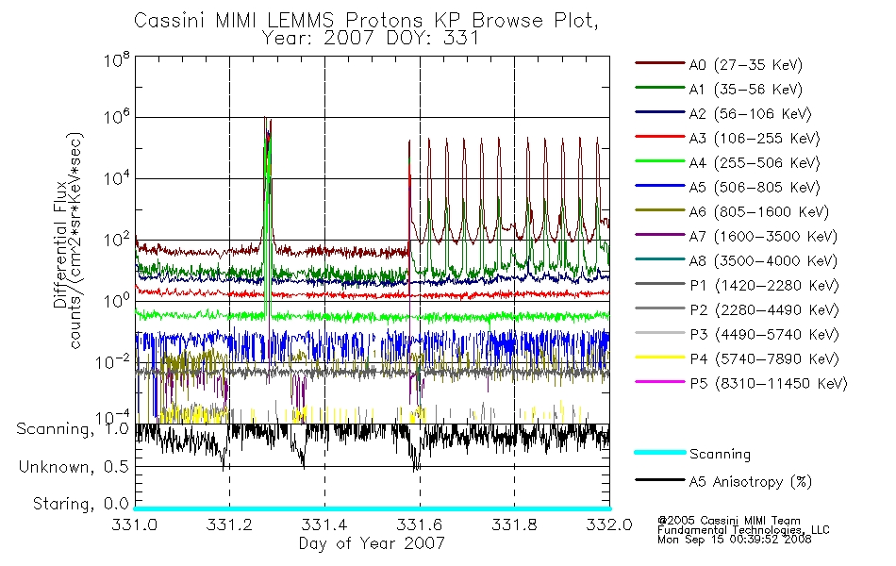Click the x-axis tick label 332.0
The image size is (896, 566).
(x=609, y=524)
